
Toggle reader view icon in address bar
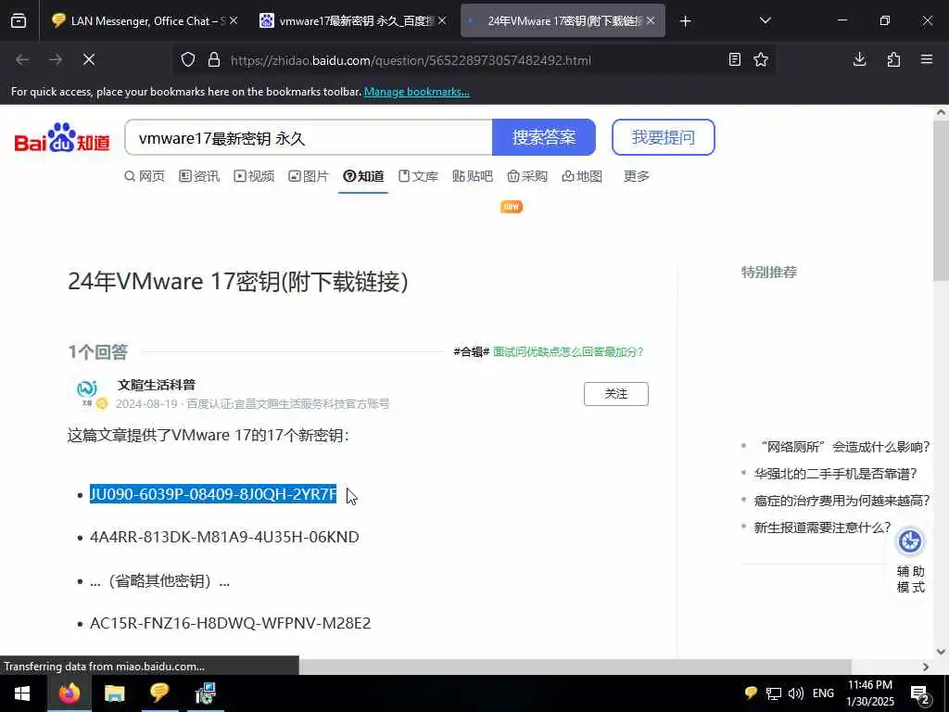[735, 60]
